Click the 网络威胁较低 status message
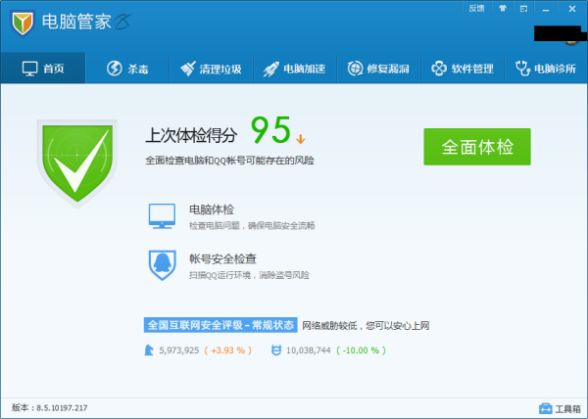588x419 pixels. coord(366,325)
